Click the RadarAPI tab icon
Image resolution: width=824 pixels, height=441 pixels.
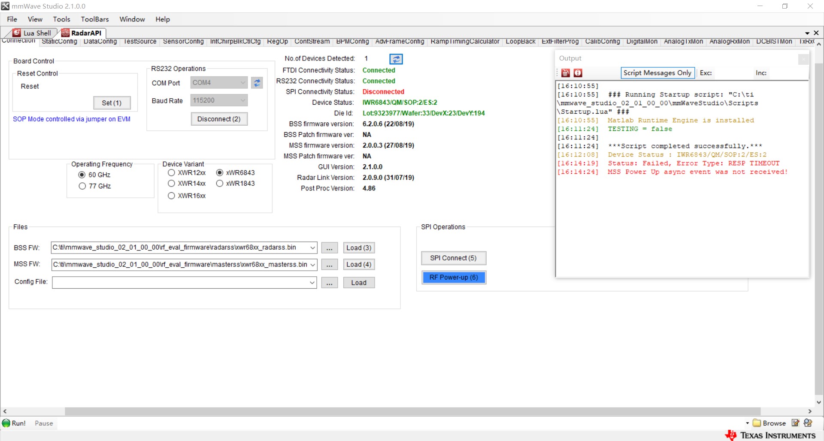tap(65, 33)
